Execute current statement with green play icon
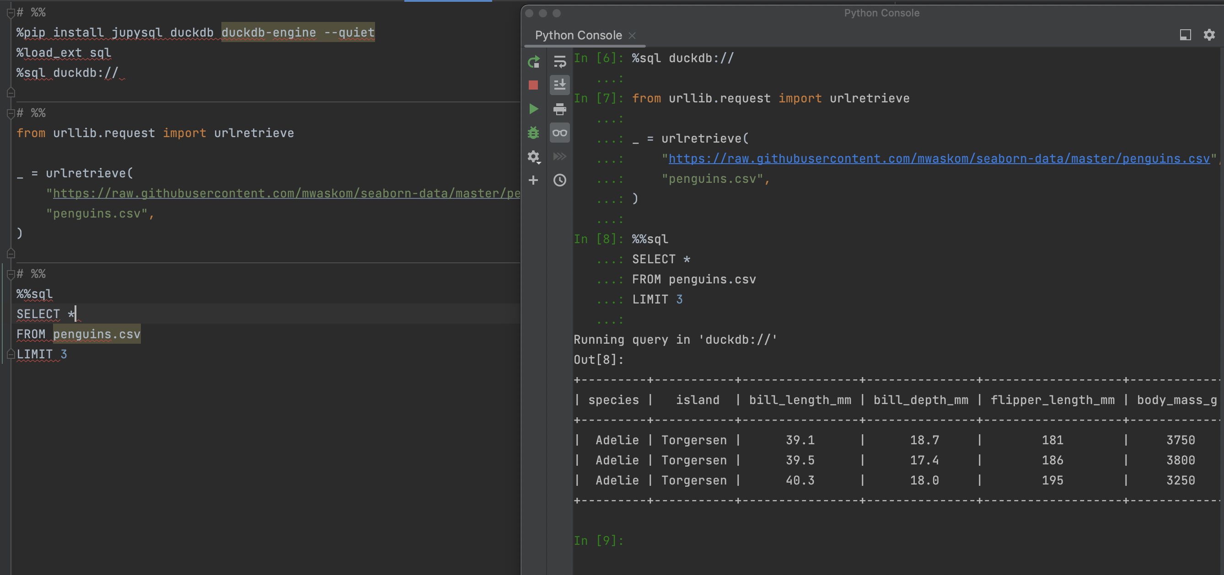 tap(534, 109)
